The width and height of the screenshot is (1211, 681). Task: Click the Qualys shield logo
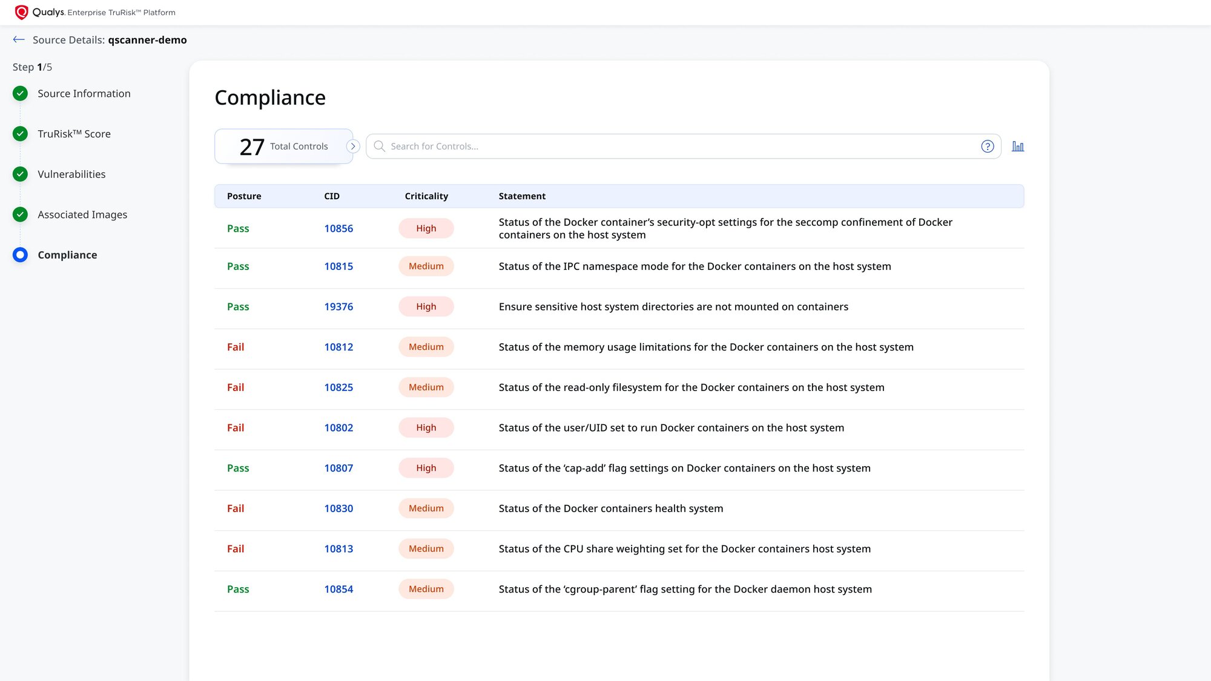pyautogui.click(x=21, y=12)
